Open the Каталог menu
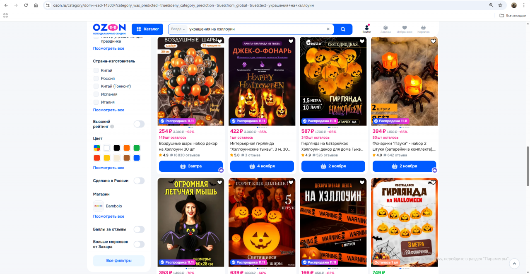This screenshot has width=530, height=274. click(147, 29)
